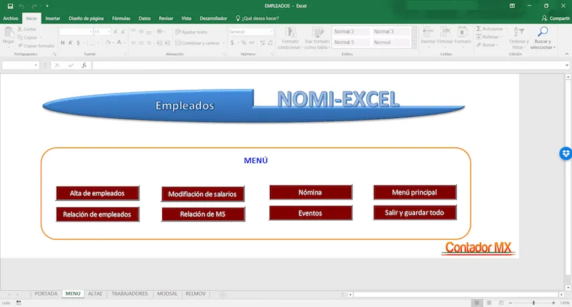Click the Save icon in title bar
Screen dimensions: 572x307
point(10,6)
